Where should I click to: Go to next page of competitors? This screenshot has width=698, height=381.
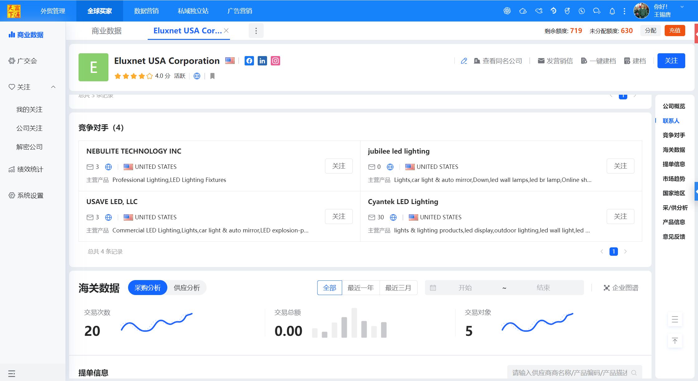click(x=625, y=252)
